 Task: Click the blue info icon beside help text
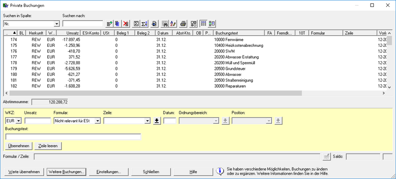(x=220, y=171)
